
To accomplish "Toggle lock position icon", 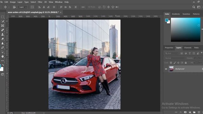I will (x=178, y=63).
